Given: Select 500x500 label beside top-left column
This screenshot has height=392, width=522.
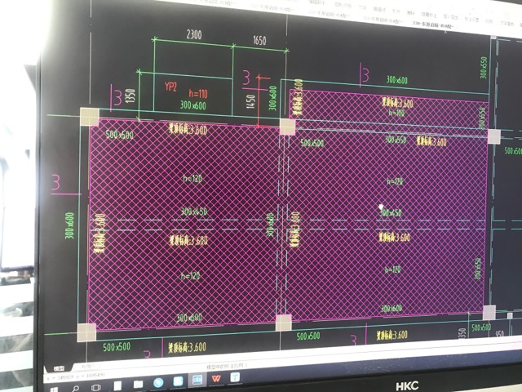Looking at the screenshot, I should (x=120, y=135).
